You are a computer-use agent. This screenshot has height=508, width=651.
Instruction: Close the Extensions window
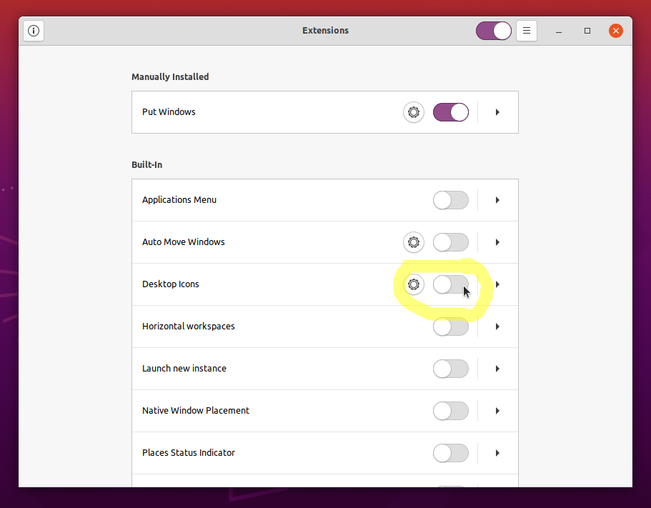(616, 31)
